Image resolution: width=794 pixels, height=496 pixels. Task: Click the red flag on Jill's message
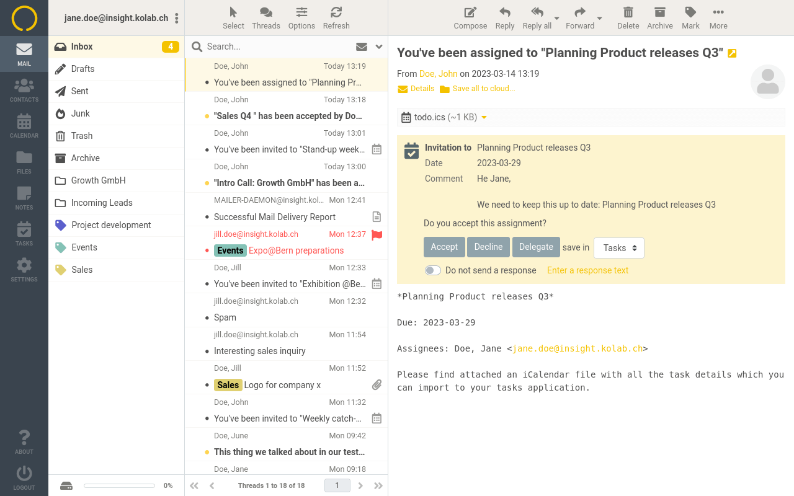tap(377, 235)
